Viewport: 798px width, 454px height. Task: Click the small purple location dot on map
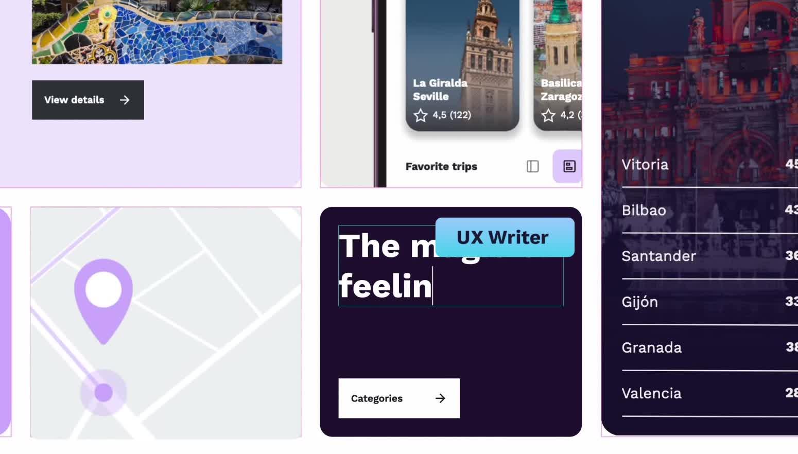click(x=103, y=393)
